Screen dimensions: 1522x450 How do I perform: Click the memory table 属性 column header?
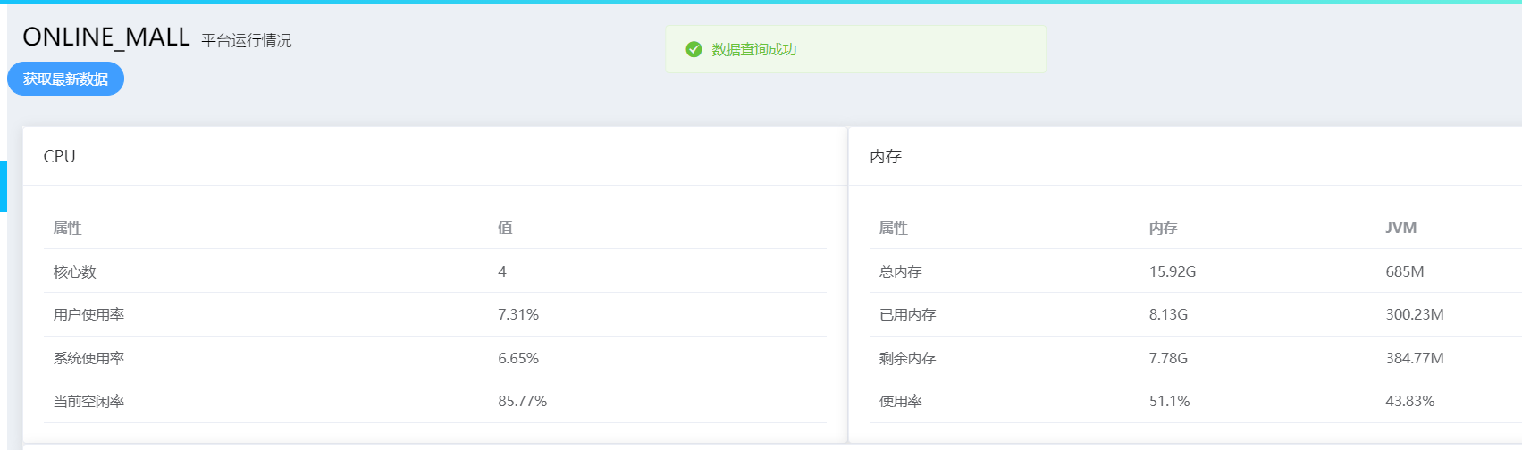(x=894, y=228)
